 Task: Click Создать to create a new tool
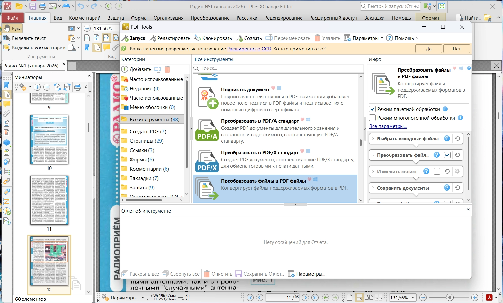[249, 38]
